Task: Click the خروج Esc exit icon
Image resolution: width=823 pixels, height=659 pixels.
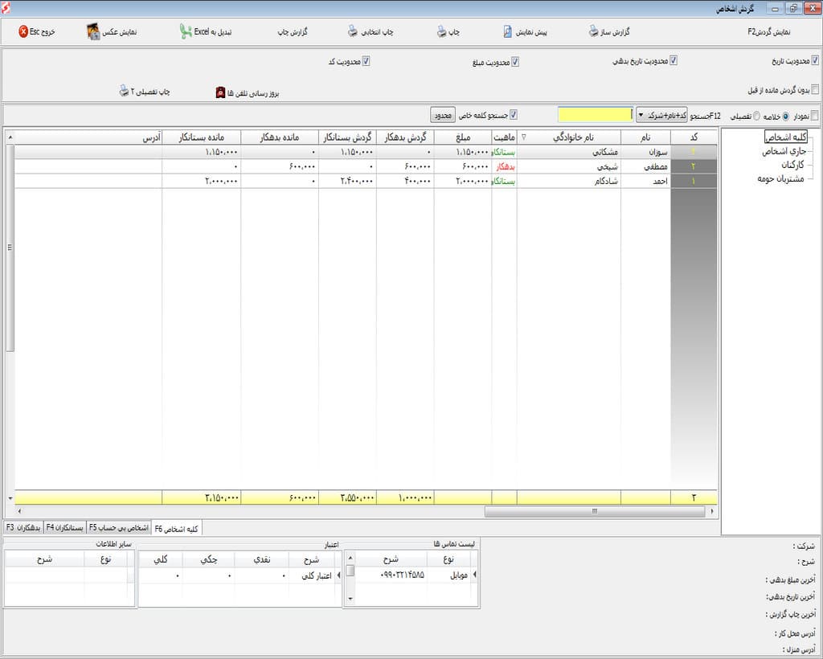Action: pos(23,32)
